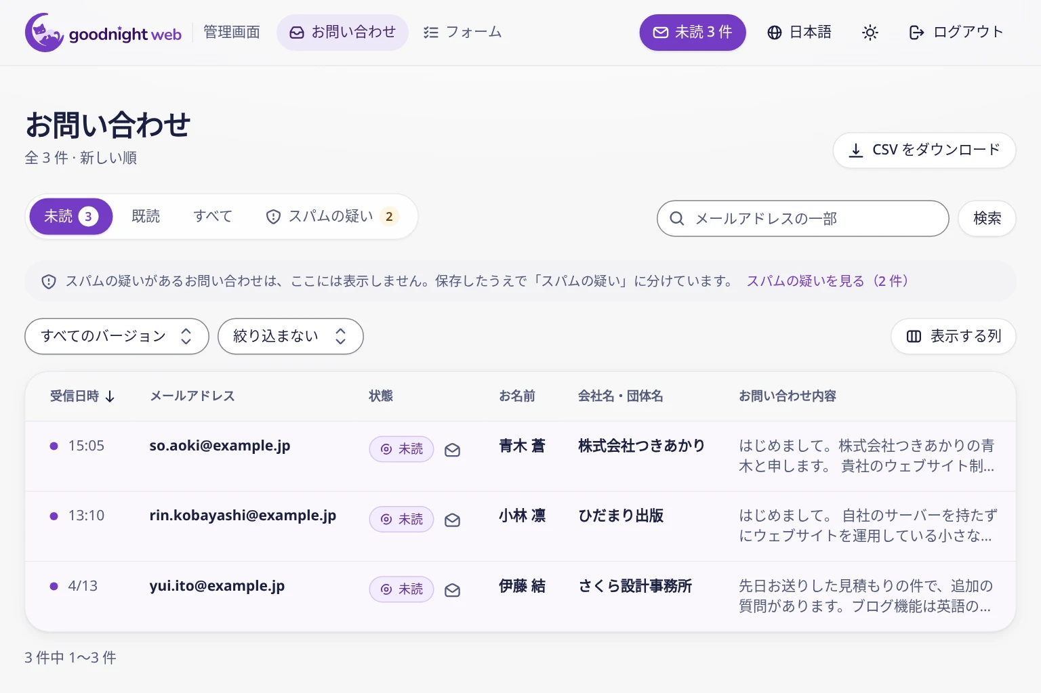Viewport: 1041px width, 693px height.
Task: Switch to the すべて tab
Action: click(213, 216)
